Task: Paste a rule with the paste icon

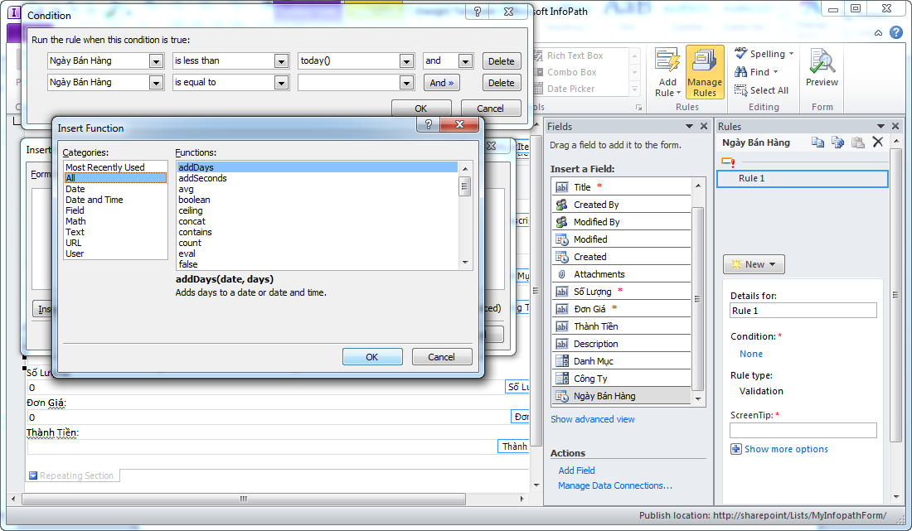Action: (x=857, y=142)
